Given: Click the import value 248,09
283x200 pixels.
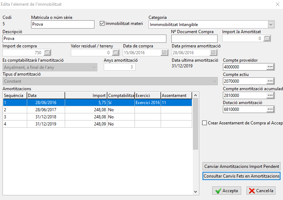Looking at the screenshot, I should pos(100,124).
